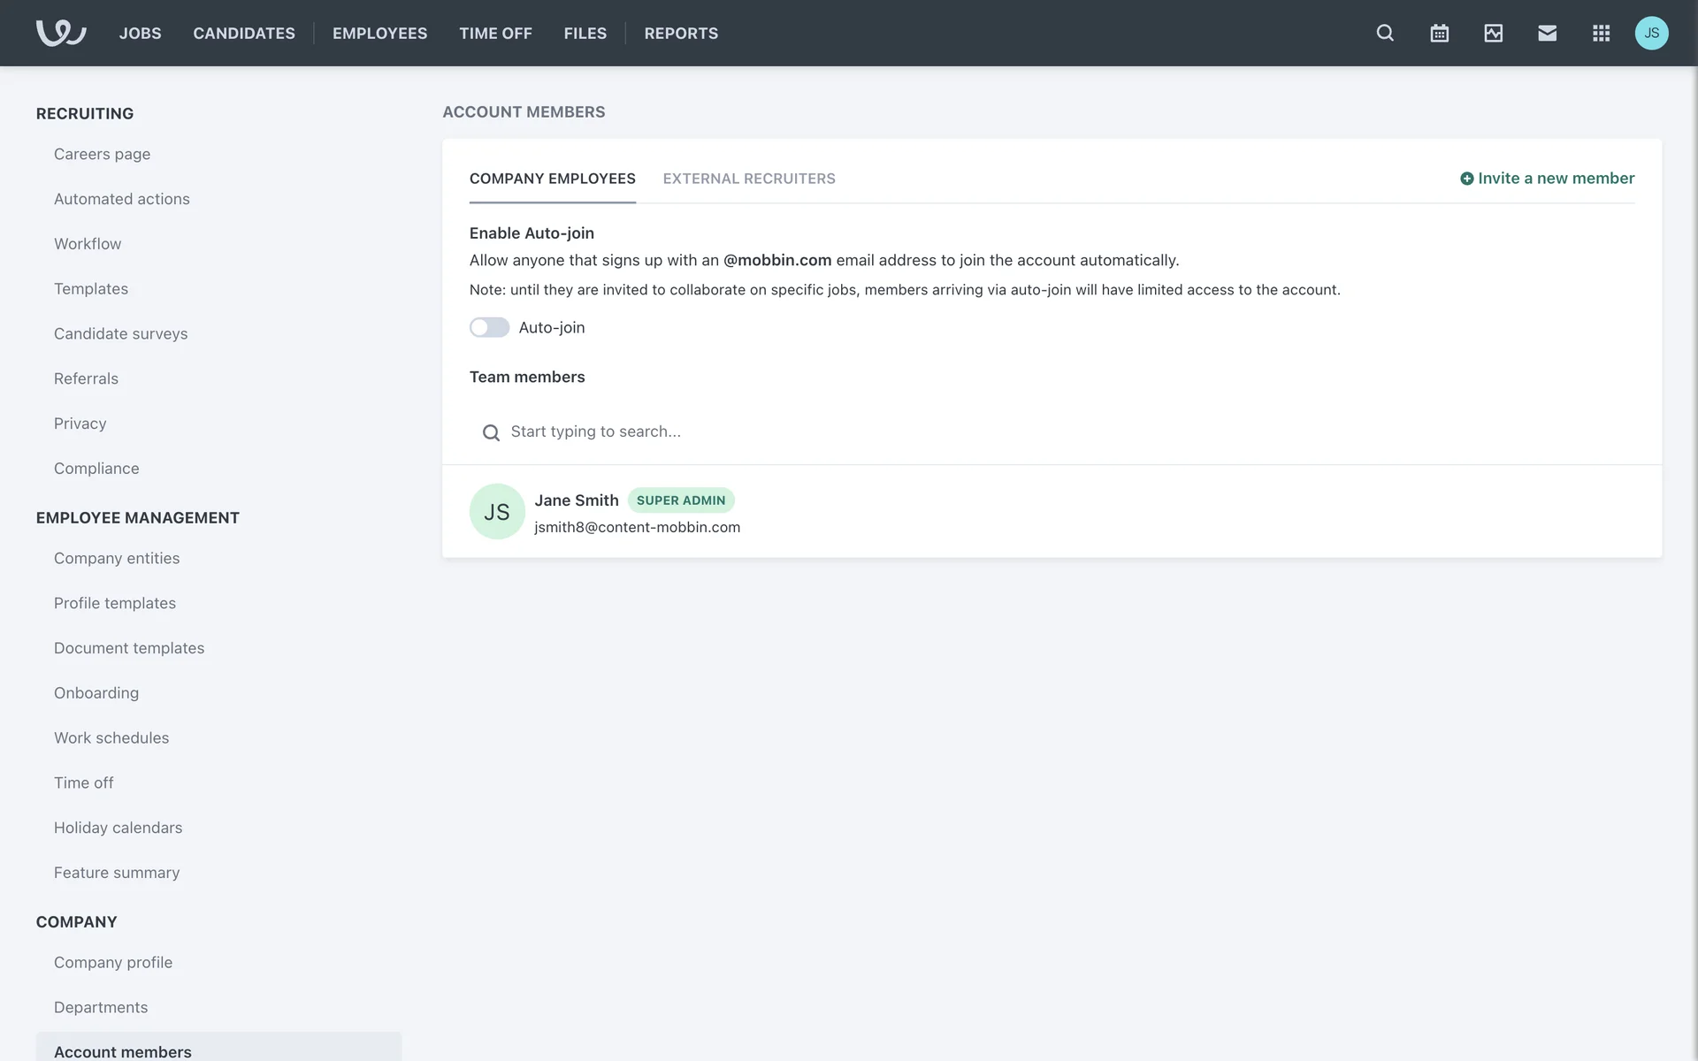Click the Super Admin badge
1698x1061 pixels.
(x=680, y=500)
